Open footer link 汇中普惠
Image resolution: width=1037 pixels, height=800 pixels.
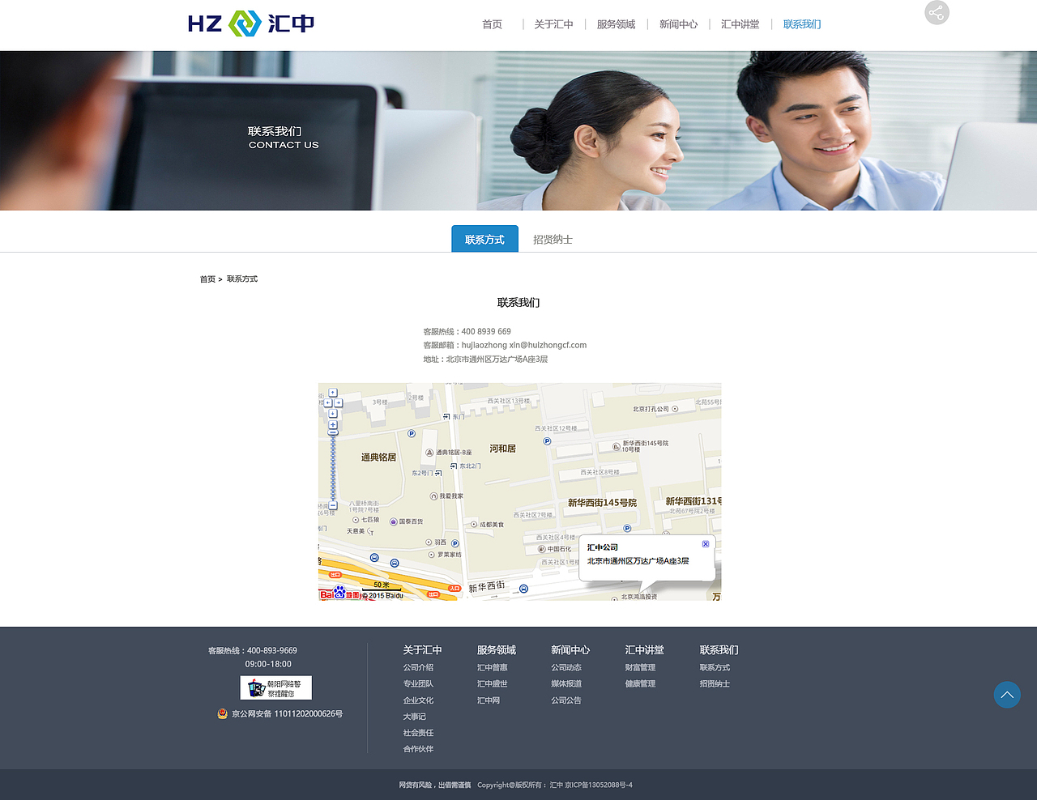[492, 668]
